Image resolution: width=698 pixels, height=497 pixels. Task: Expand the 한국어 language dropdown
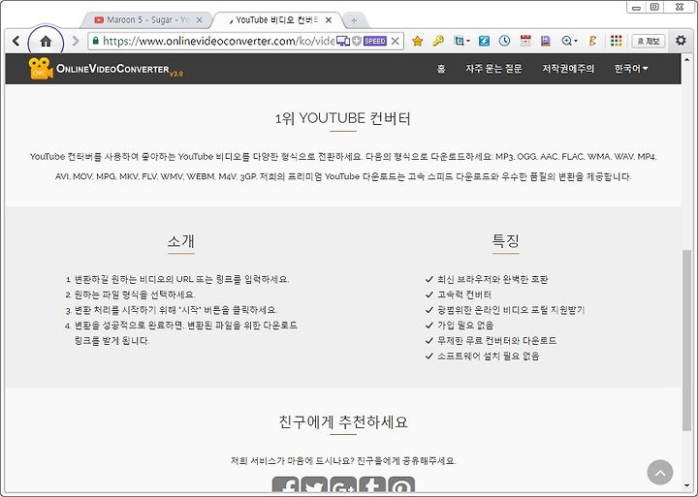coord(631,69)
